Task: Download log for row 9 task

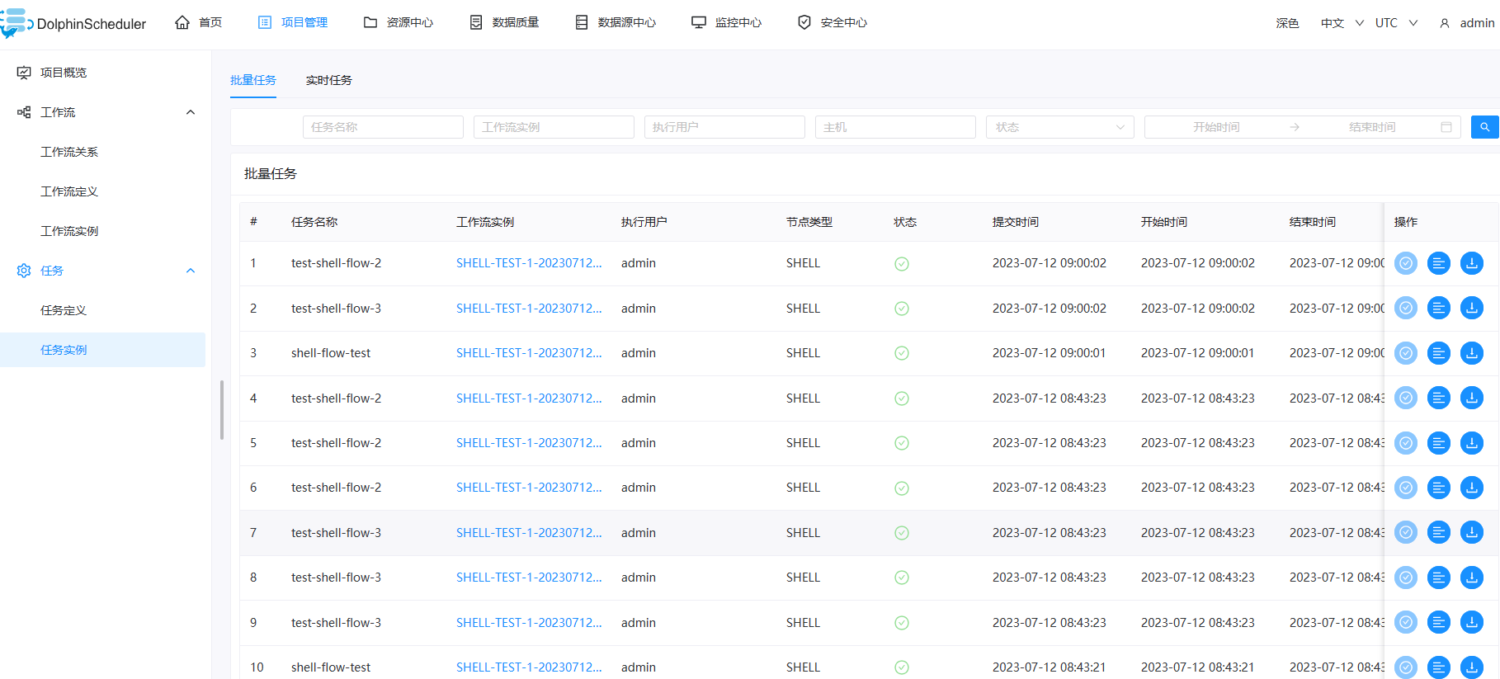Action: (1472, 622)
